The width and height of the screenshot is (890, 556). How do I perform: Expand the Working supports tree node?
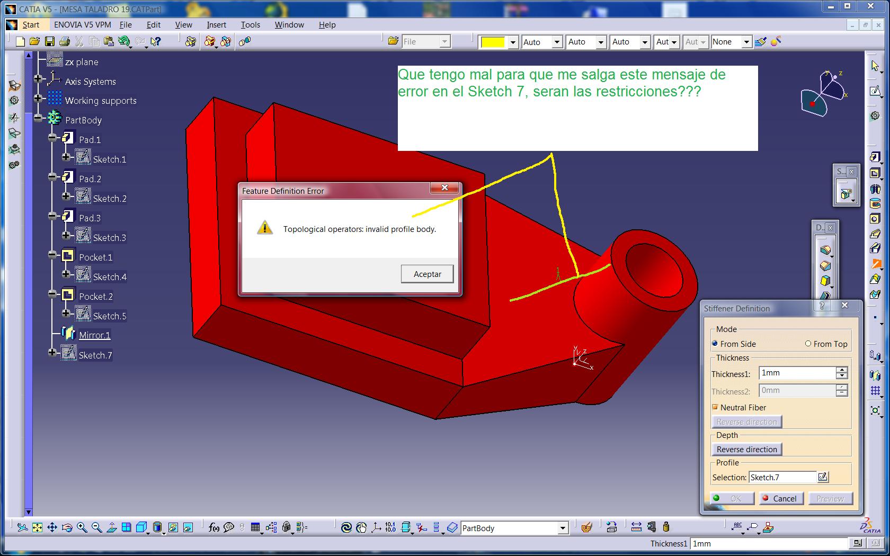point(38,98)
